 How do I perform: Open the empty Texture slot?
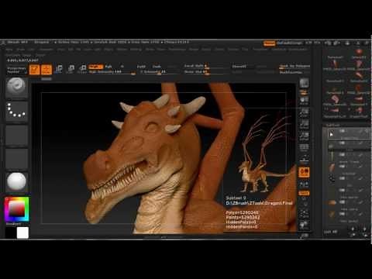click(x=17, y=159)
